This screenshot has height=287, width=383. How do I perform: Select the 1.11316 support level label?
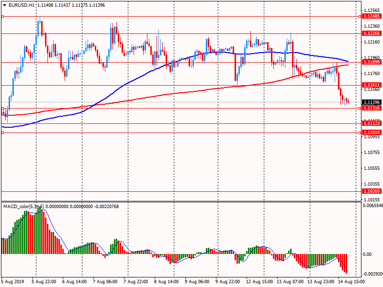[372, 108]
